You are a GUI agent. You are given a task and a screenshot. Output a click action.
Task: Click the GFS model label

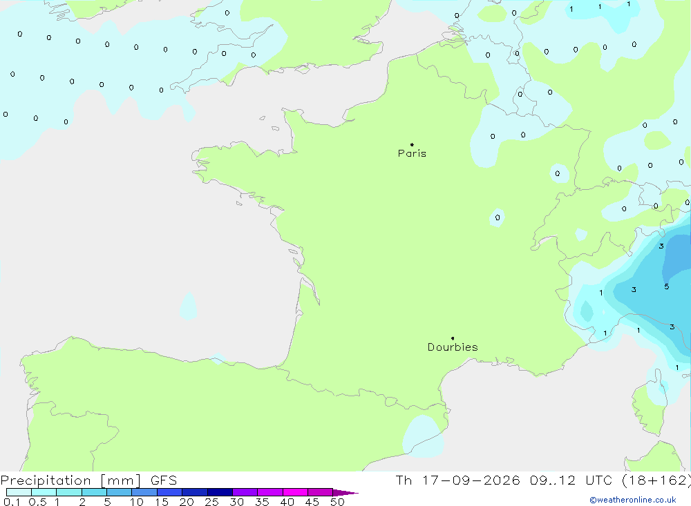(164, 480)
